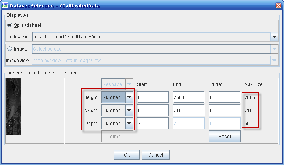Click the Height End field showing 2684
Image resolution: width=284 pixels, height=165 pixels.
coord(188,97)
